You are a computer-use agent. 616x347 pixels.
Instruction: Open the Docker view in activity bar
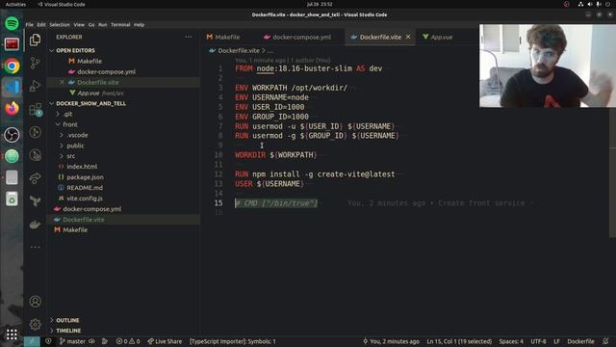pyautogui.click(x=35, y=225)
